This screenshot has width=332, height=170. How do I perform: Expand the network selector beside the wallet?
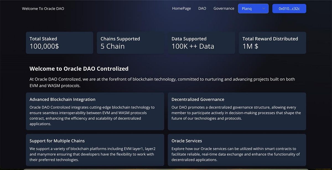click(x=253, y=8)
